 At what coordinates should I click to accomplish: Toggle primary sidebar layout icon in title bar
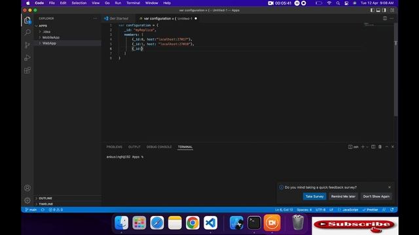(x=373, y=10)
